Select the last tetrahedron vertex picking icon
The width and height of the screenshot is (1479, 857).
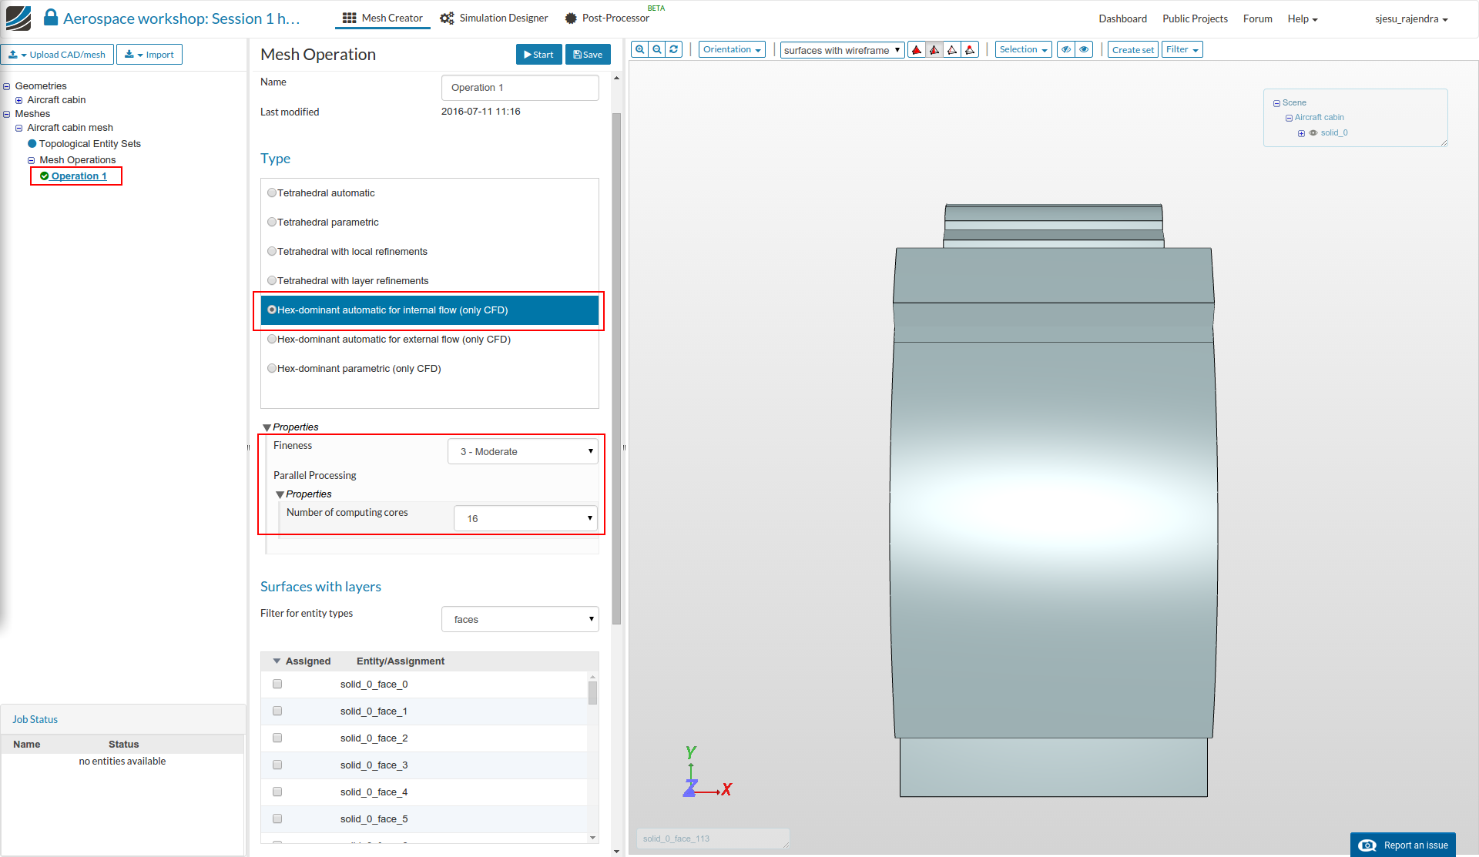click(x=970, y=50)
